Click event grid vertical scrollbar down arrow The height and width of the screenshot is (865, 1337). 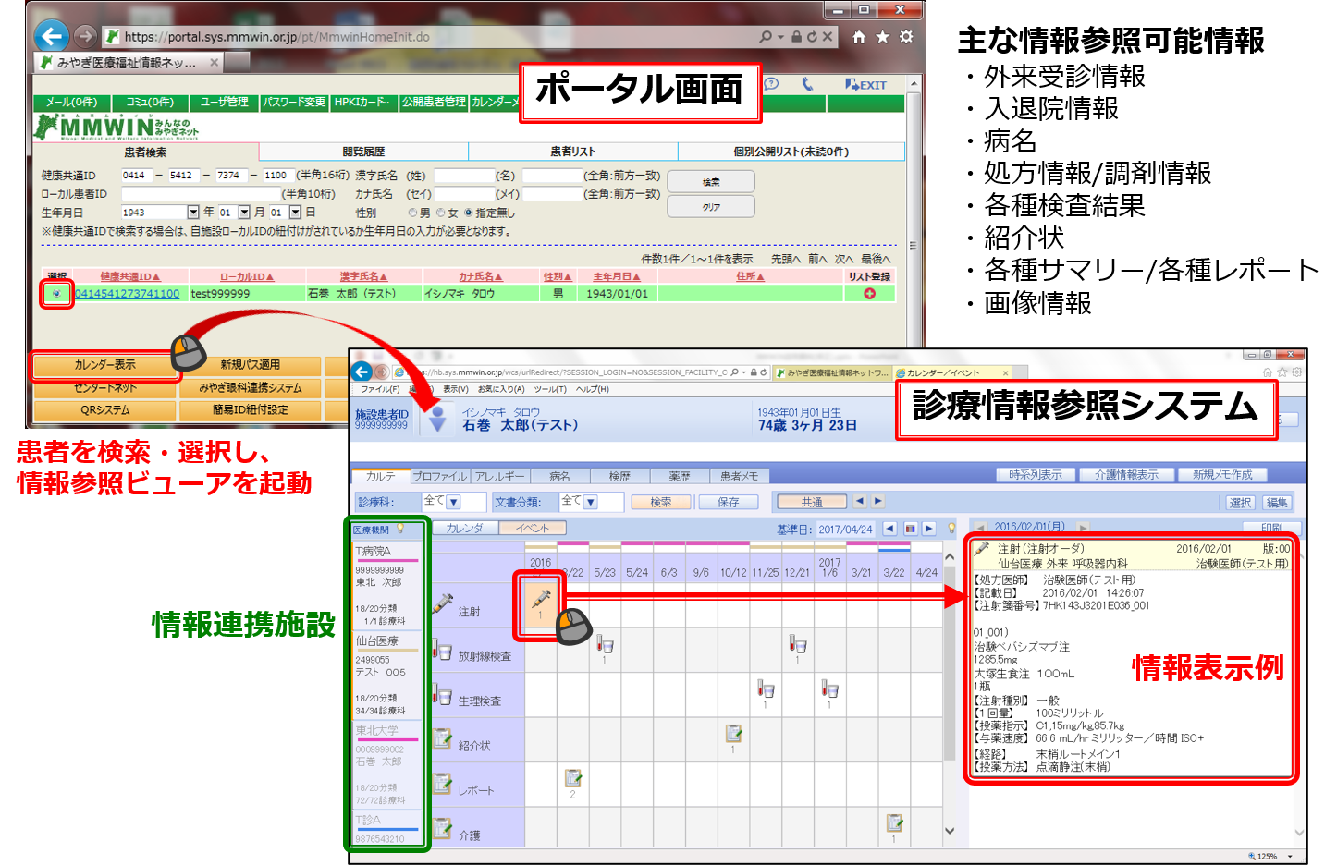point(949,831)
